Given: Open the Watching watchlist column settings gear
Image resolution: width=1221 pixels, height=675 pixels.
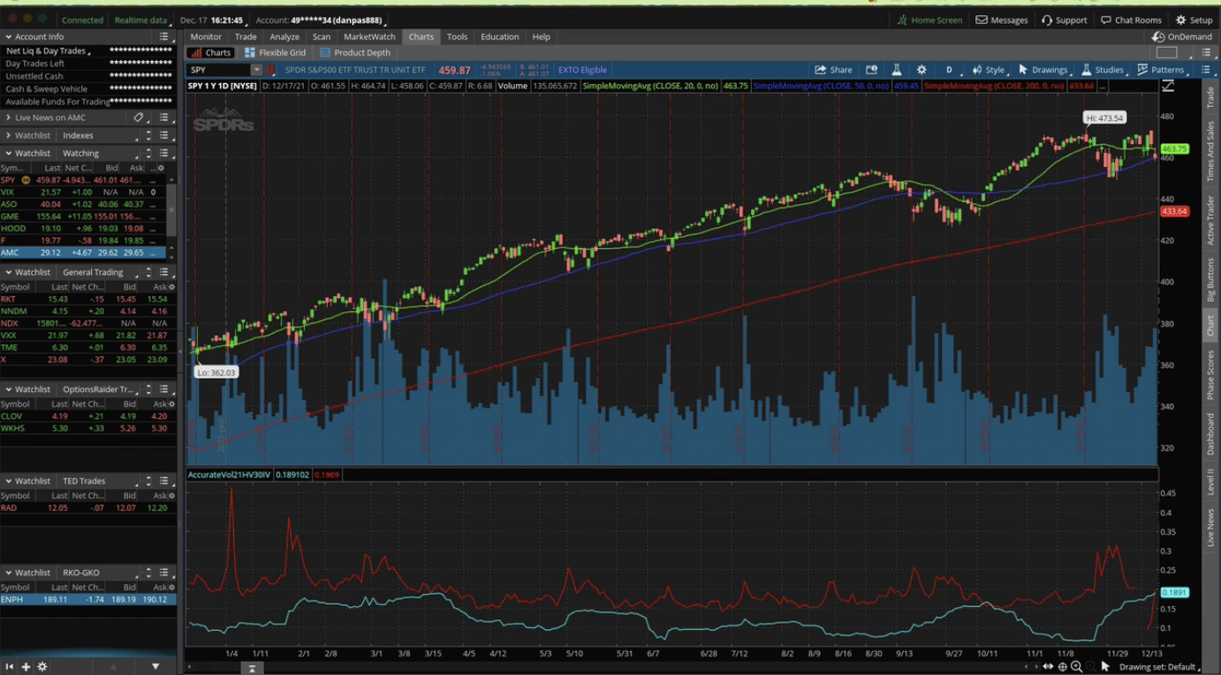Looking at the screenshot, I should [x=160, y=168].
